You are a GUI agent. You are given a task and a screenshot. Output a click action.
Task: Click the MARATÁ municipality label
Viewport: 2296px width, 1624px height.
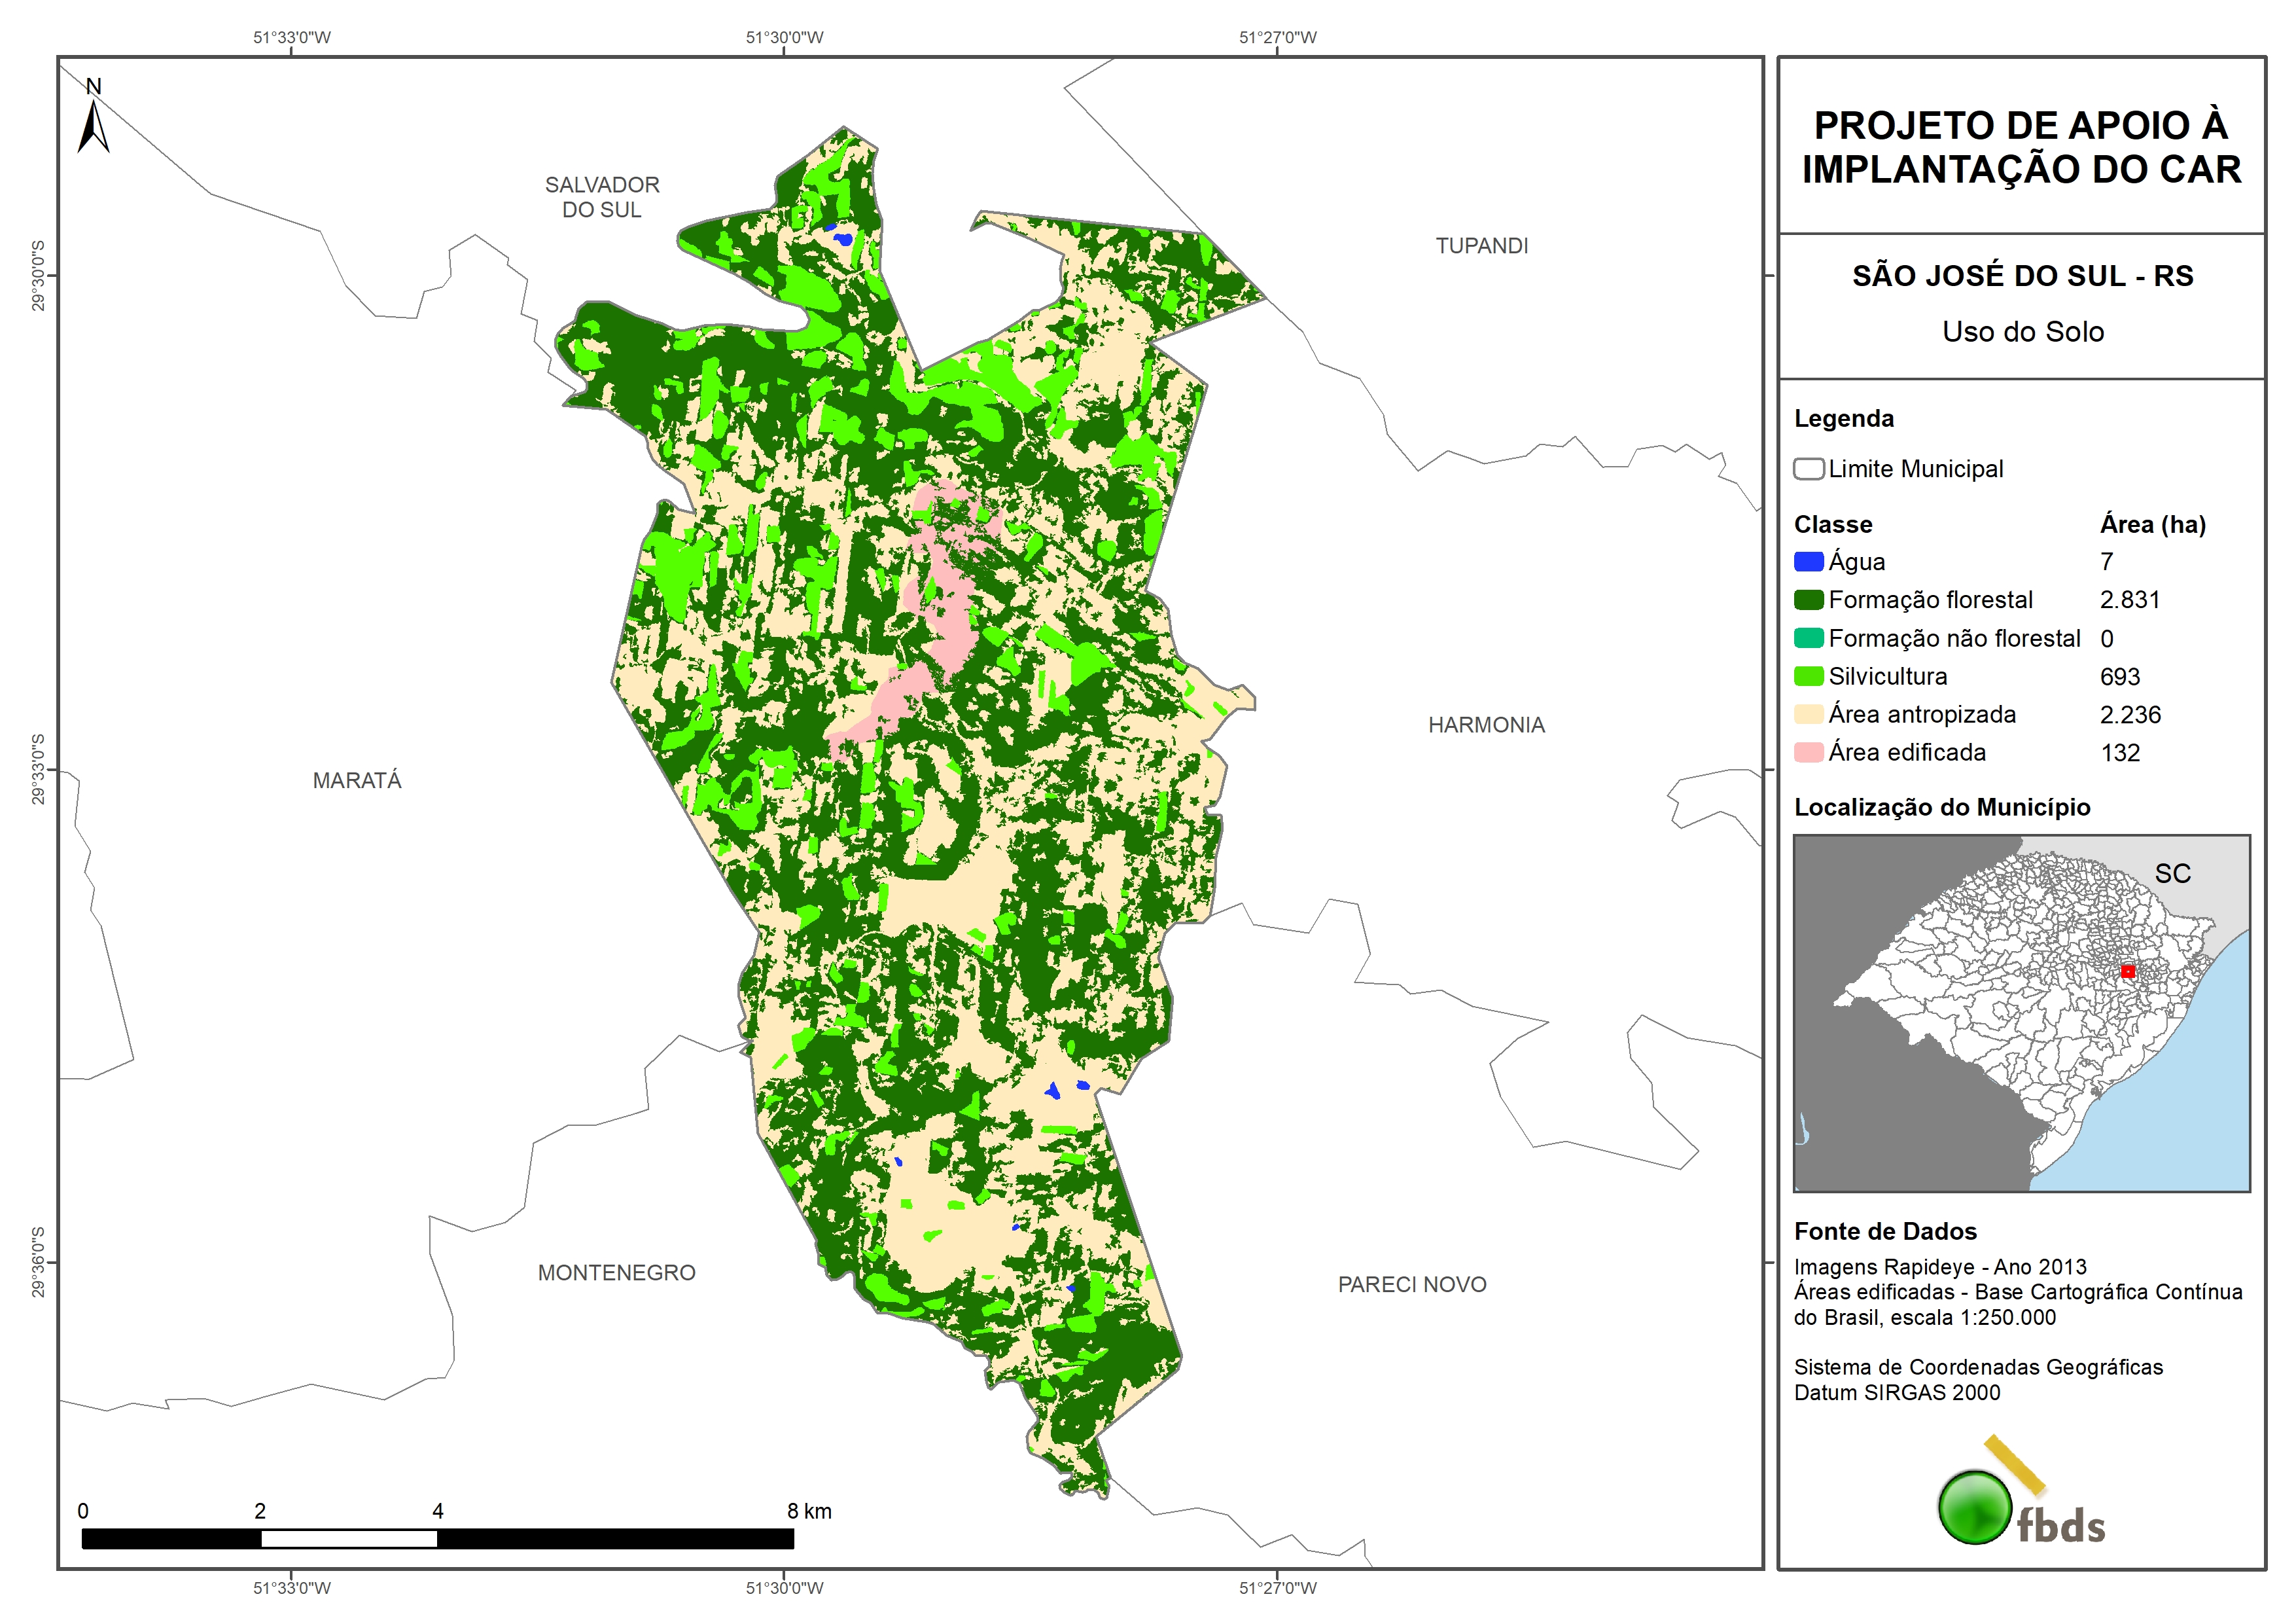coord(357,780)
